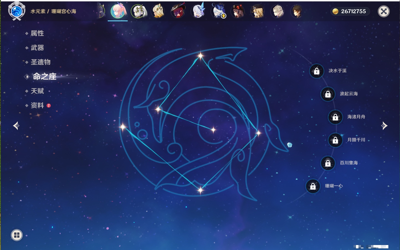Select the locked 珊瑚一心 constellation node

click(313, 186)
